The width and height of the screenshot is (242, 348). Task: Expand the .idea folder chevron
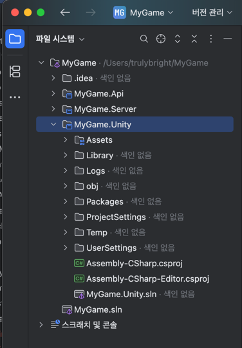[x=53, y=78]
